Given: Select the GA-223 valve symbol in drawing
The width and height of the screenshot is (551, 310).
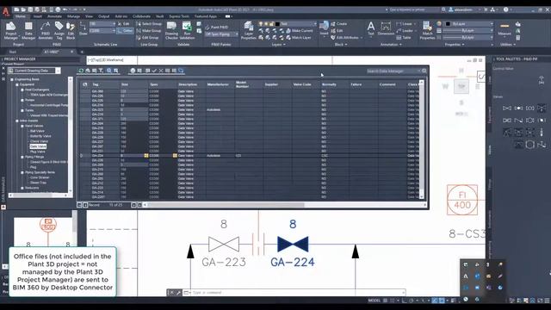Looking at the screenshot, I should tap(224, 245).
